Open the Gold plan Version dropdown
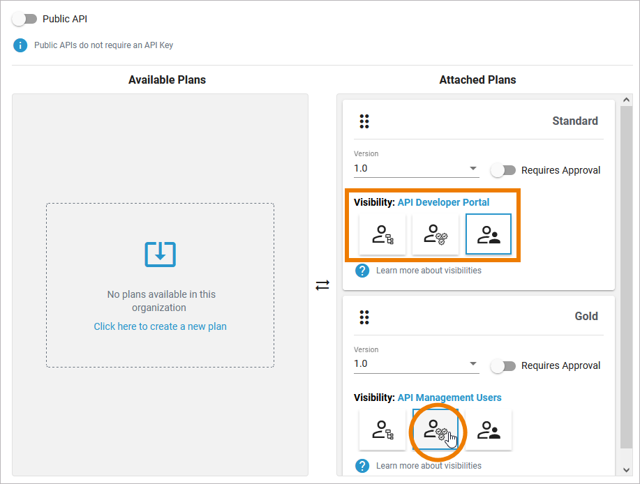 (416, 364)
